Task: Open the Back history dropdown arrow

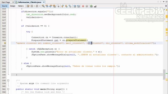Action: click(34, 6)
